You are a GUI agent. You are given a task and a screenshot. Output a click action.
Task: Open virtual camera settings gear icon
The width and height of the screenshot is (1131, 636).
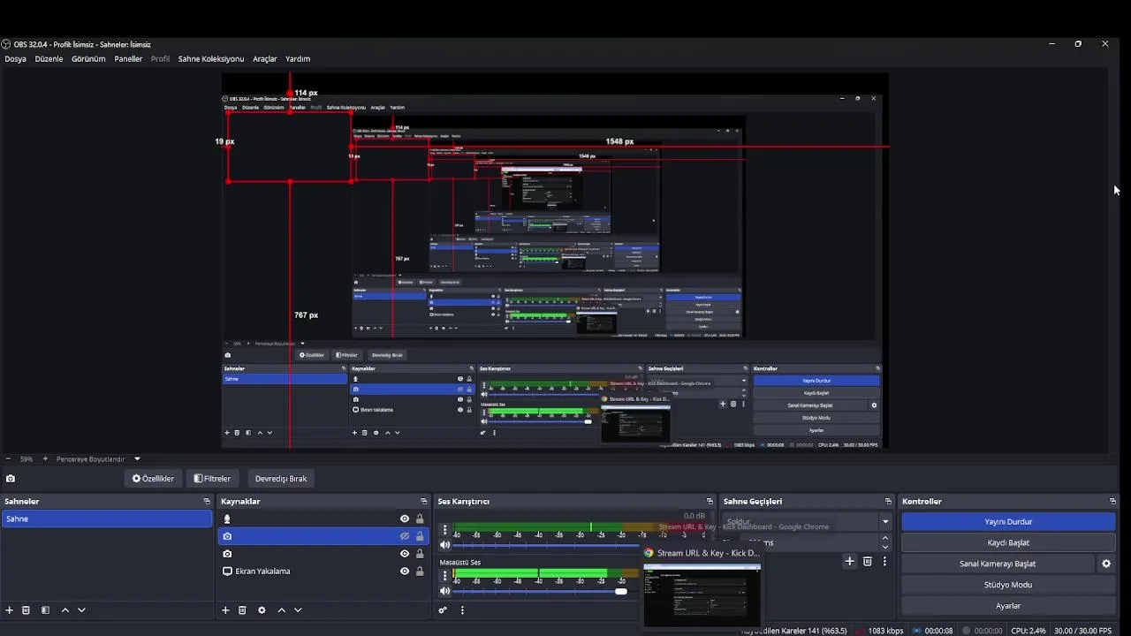pyautogui.click(x=1106, y=564)
